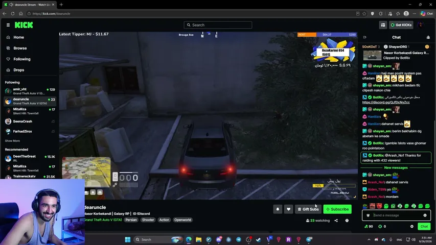The image size is (436, 245).
Task: Open Steam from the taskbar
Action: click(x=258, y=239)
